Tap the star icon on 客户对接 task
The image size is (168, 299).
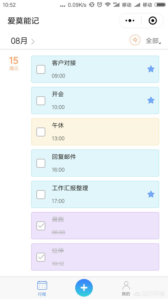[151, 69]
